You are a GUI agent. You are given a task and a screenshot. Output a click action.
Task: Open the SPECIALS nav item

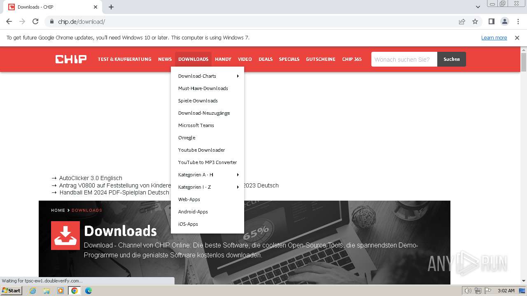click(289, 59)
